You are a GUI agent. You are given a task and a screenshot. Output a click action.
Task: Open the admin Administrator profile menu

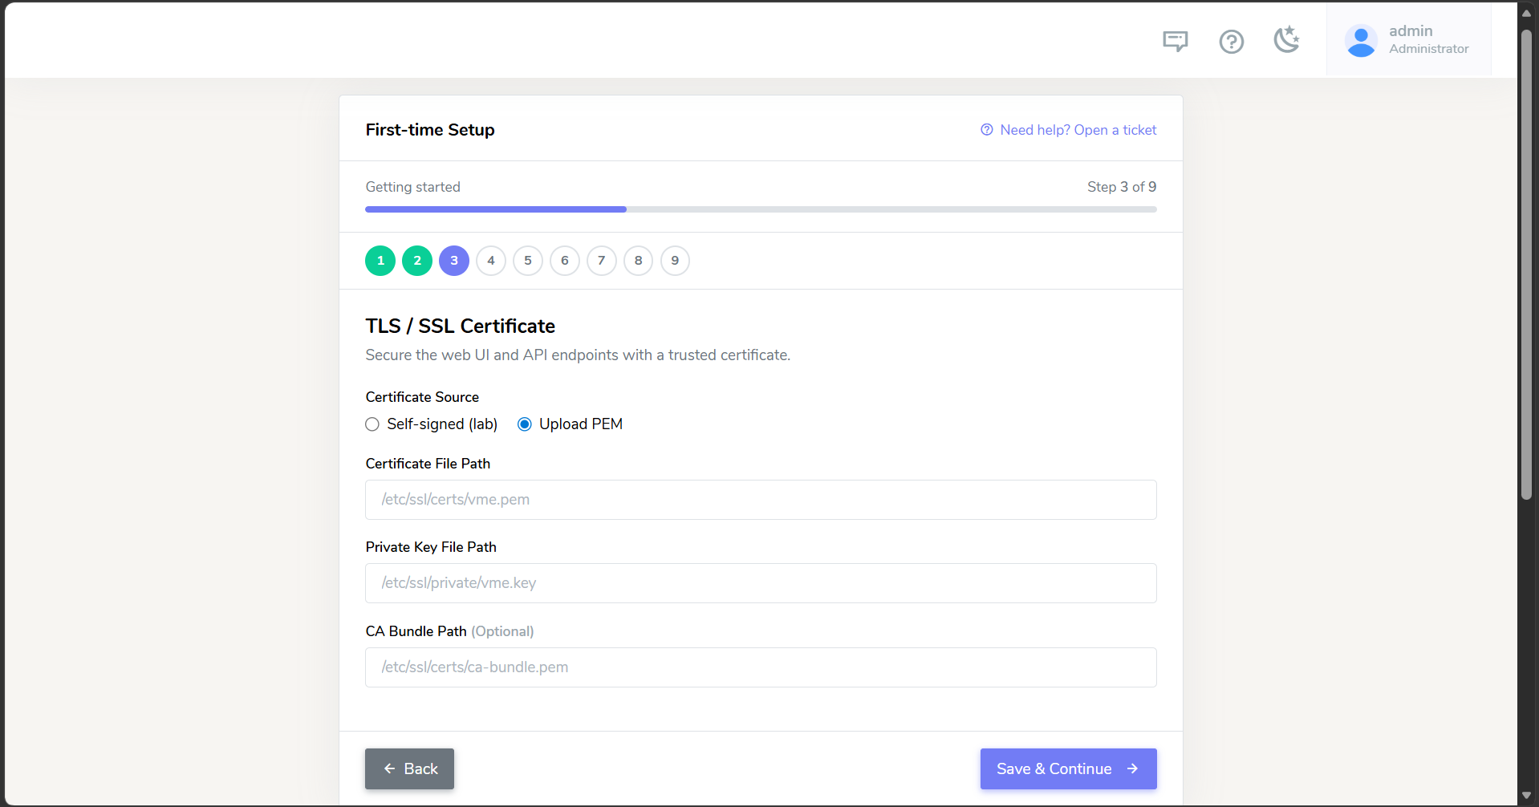(1409, 39)
